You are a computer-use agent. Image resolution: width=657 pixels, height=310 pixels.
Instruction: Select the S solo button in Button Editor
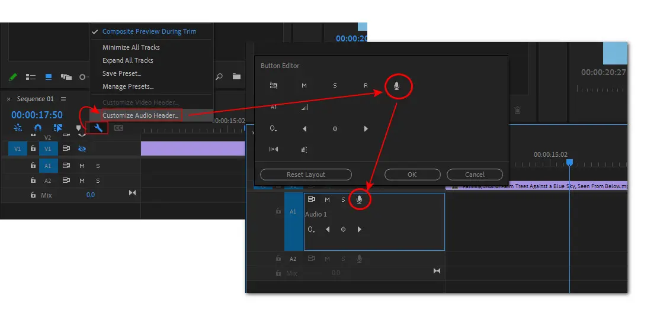pyautogui.click(x=335, y=86)
